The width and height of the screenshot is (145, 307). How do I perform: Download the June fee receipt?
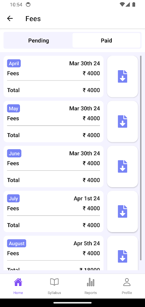[x=122, y=167]
